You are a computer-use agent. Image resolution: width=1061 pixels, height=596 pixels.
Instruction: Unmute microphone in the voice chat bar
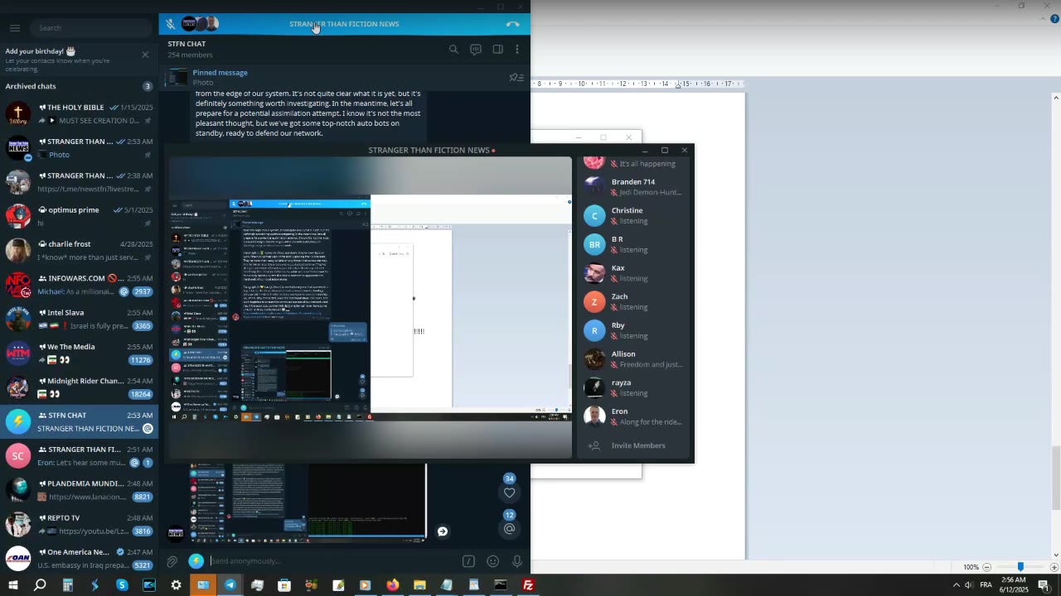point(170,24)
